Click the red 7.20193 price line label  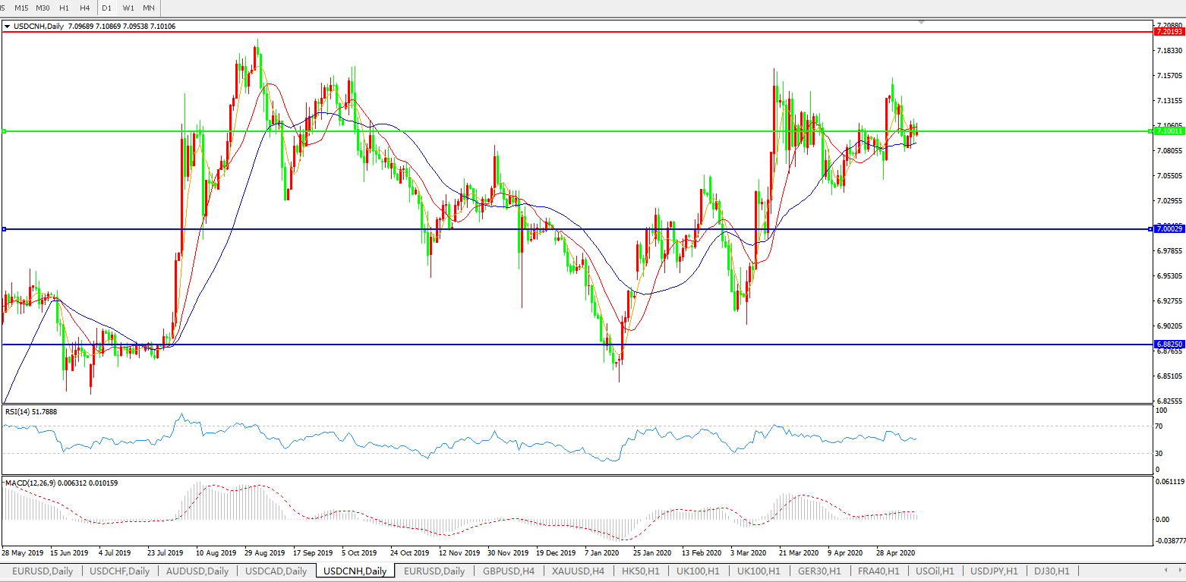(x=1168, y=32)
